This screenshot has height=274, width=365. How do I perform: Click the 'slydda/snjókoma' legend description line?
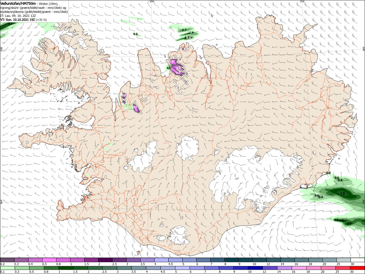pyautogui.click(x=34, y=12)
